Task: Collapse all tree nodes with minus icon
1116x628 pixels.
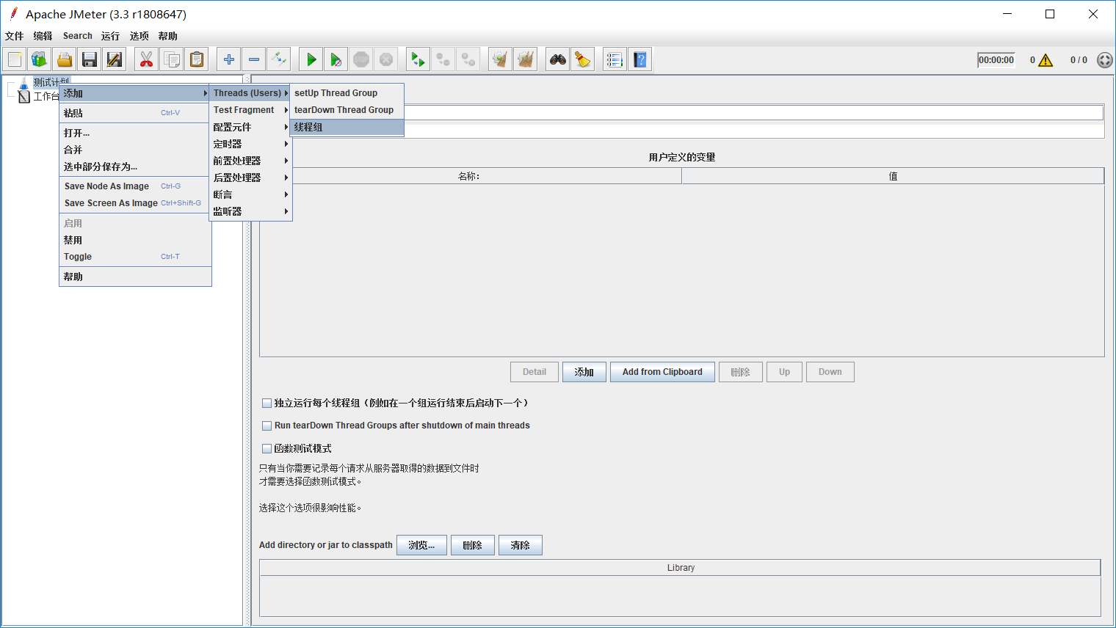Action: pyautogui.click(x=253, y=59)
